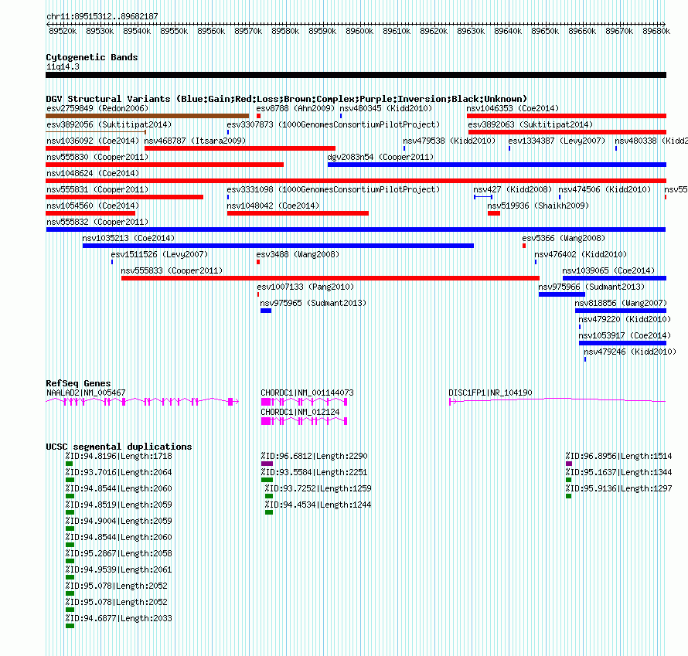The width and height of the screenshot is (688, 656).
Task: Select nsv975966 (Sudmant2013) blue bar
Action: [x=562, y=294]
